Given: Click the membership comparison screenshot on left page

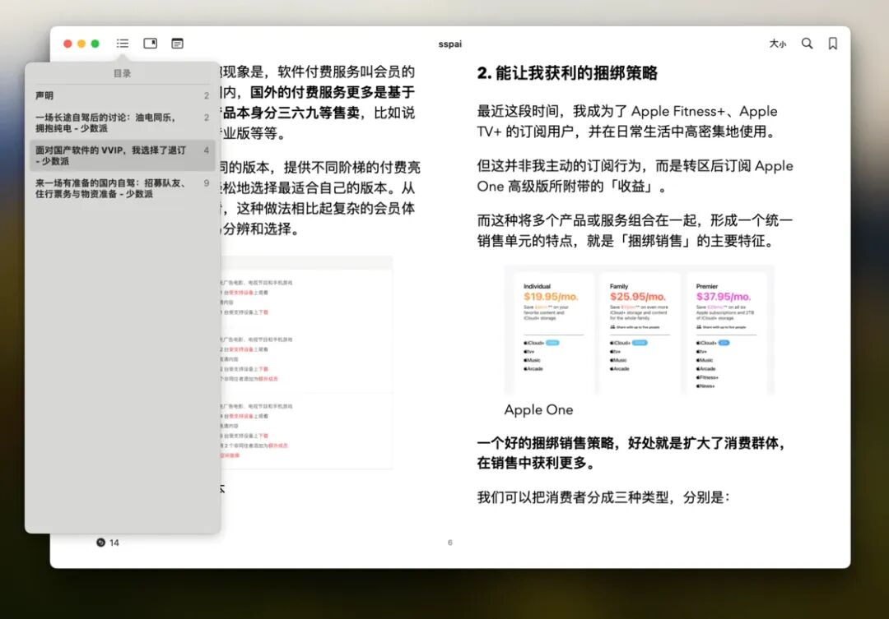Looking at the screenshot, I should 306,363.
